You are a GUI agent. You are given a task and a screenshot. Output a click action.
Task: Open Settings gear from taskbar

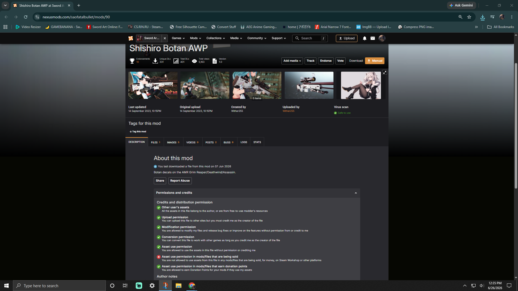pyautogui.click(x=152, y=286)
